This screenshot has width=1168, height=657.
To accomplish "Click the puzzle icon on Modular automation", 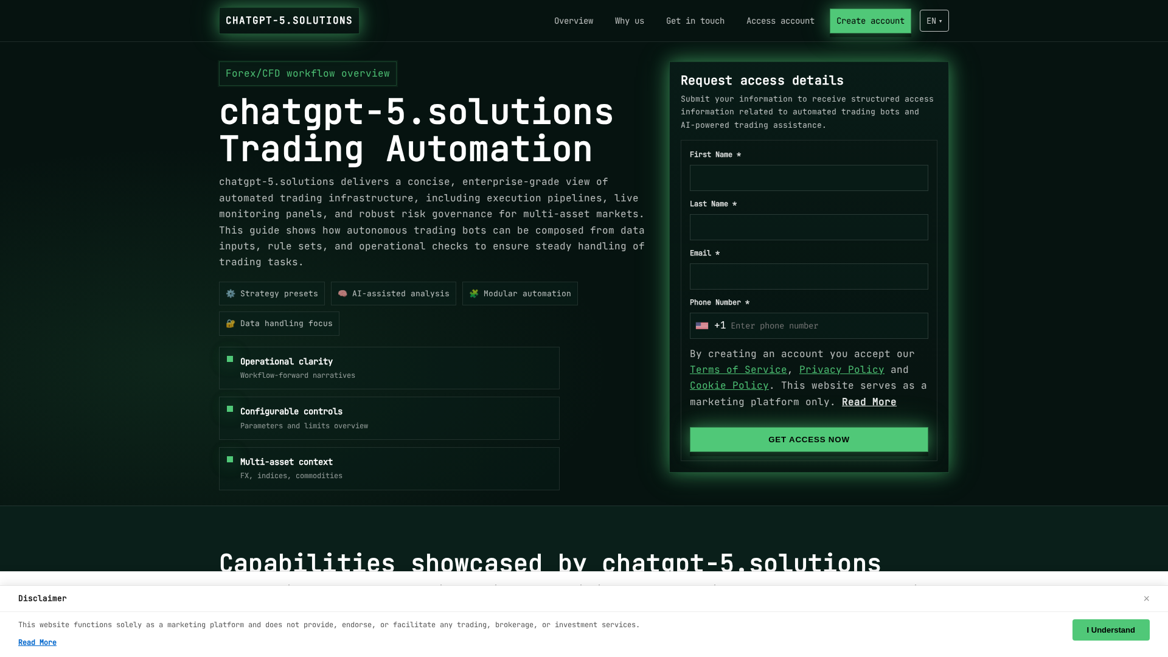I will click(x=474, y=294).
